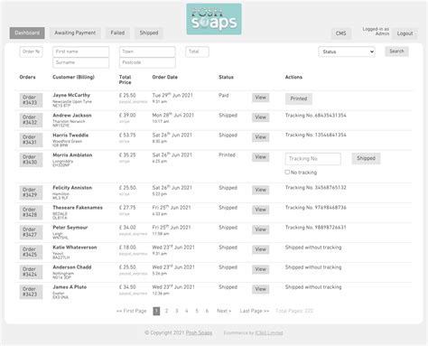Go to page 3
Screen dimensions: 428x346
point(177,311)
